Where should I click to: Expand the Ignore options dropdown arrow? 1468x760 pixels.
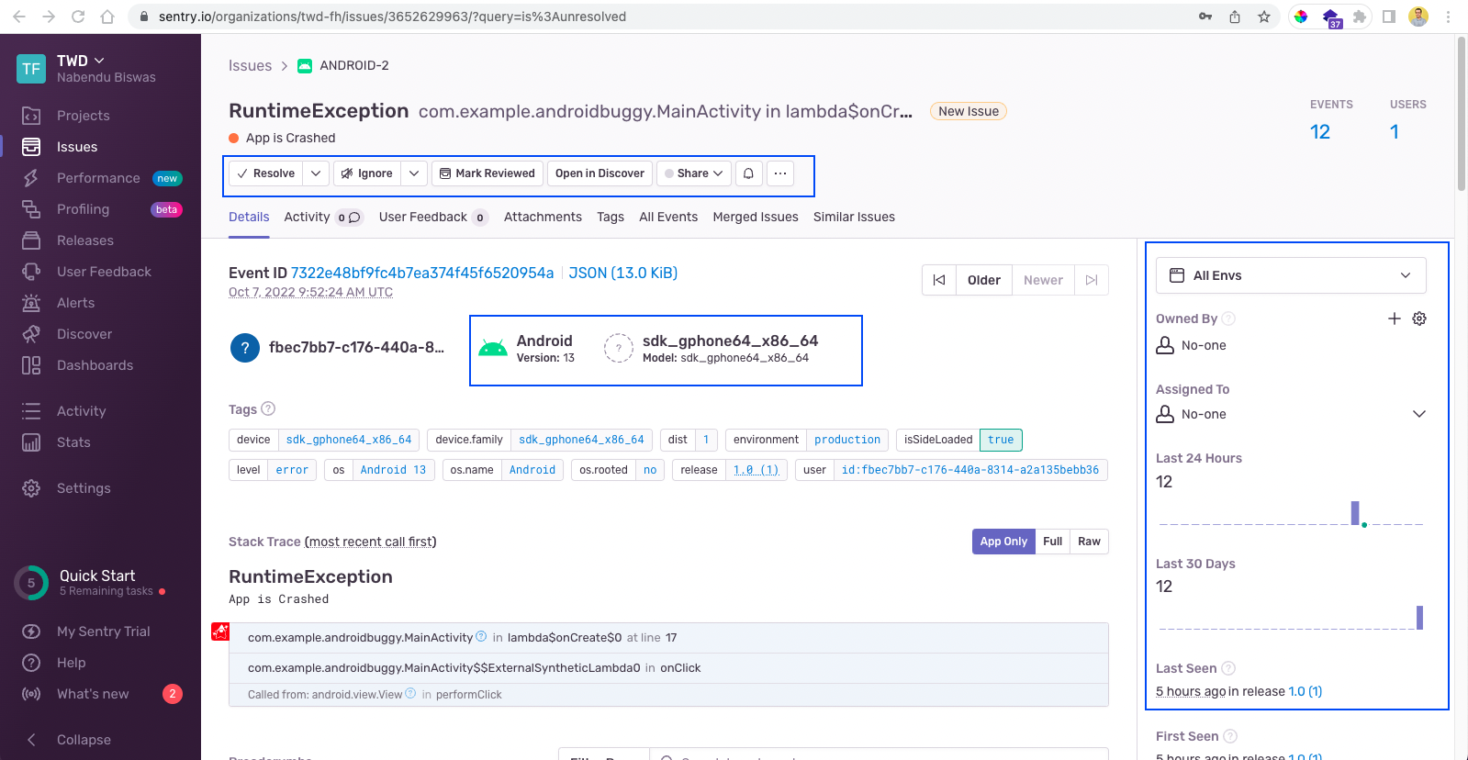[414, 173]
